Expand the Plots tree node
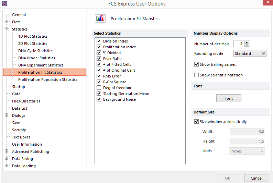The width and height of the screenshot is (273, 183). [x=7, y=22]
